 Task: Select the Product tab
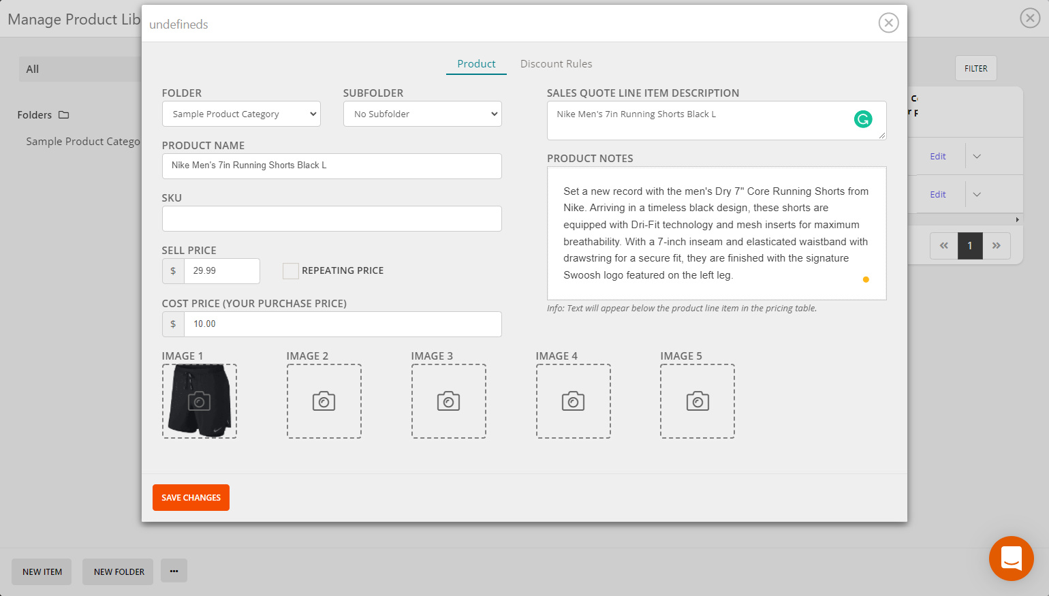tap(475, 63)
